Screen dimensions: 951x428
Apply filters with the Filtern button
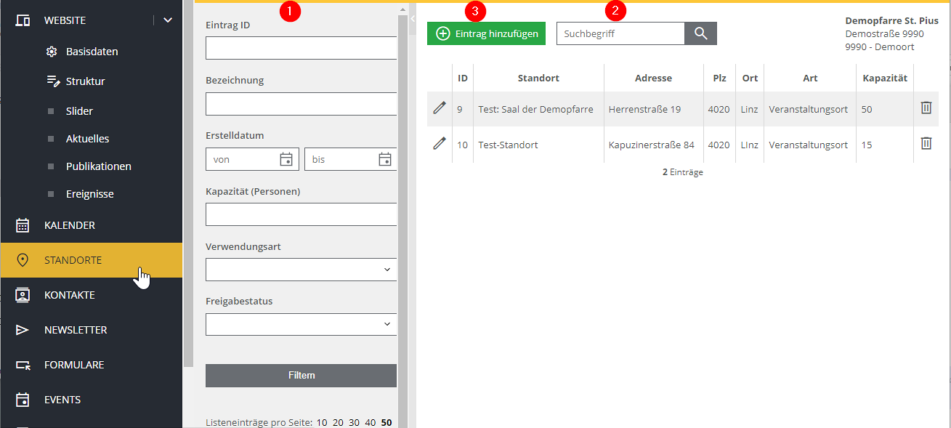[301, 376]
